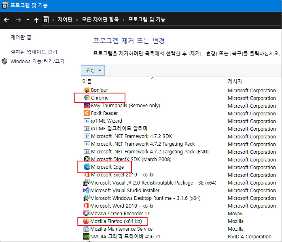Select Mozilla Firefox (x64 ko) entry
The image size is (282, 242).
(116, 221)
